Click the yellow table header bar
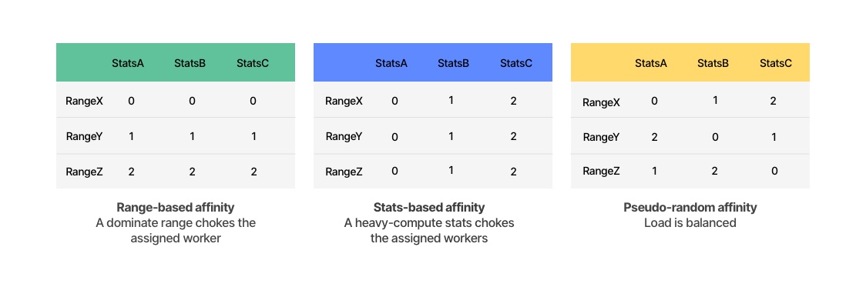 [690, 62]
